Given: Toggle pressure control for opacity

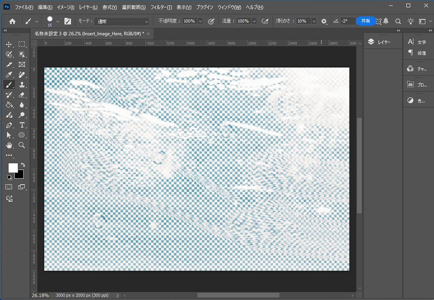Looking at the screenshot, I should click(211, 21).
